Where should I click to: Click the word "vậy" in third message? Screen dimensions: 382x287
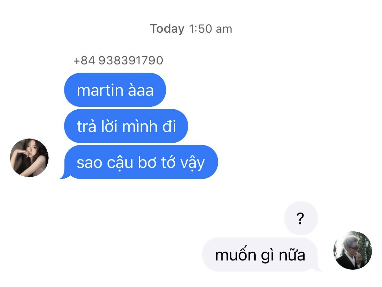tap(192, 163)
